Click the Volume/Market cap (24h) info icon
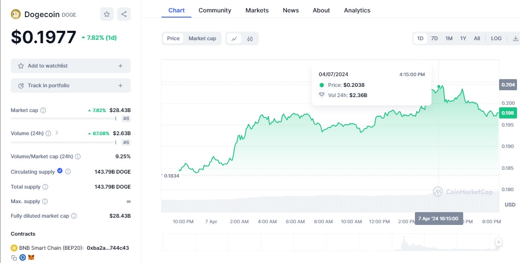This screenshot has width=520, height=263. [x=78, y=157]
